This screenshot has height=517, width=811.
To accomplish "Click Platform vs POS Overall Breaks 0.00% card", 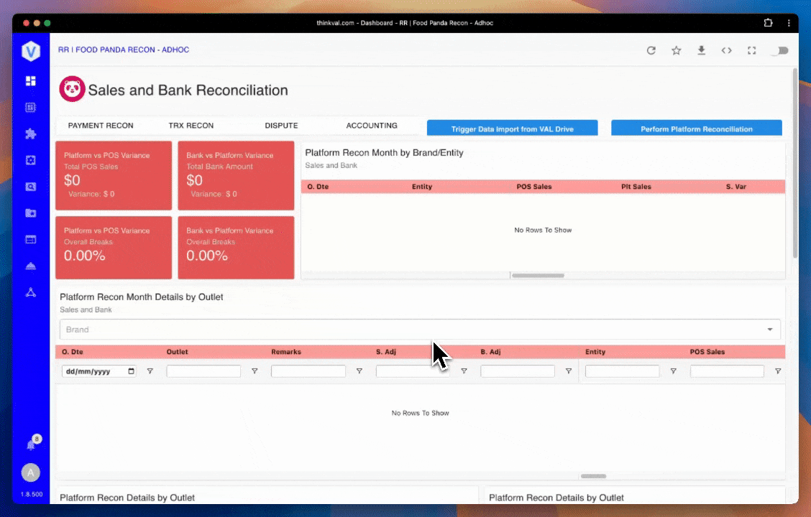I will [x=114, y=248].
